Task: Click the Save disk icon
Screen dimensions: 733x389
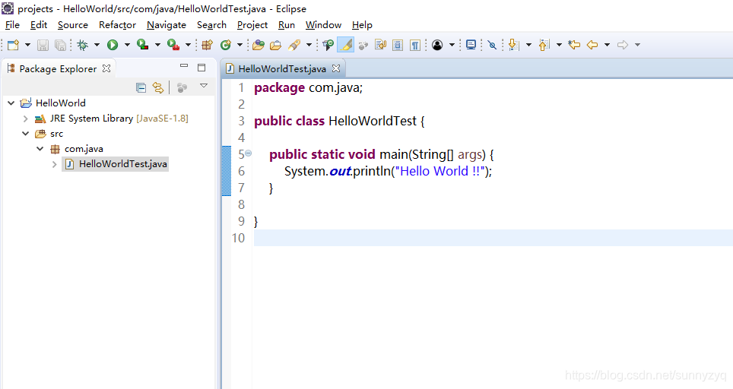Action: (43, 45)
